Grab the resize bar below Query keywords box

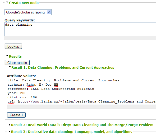coord(80,38)
